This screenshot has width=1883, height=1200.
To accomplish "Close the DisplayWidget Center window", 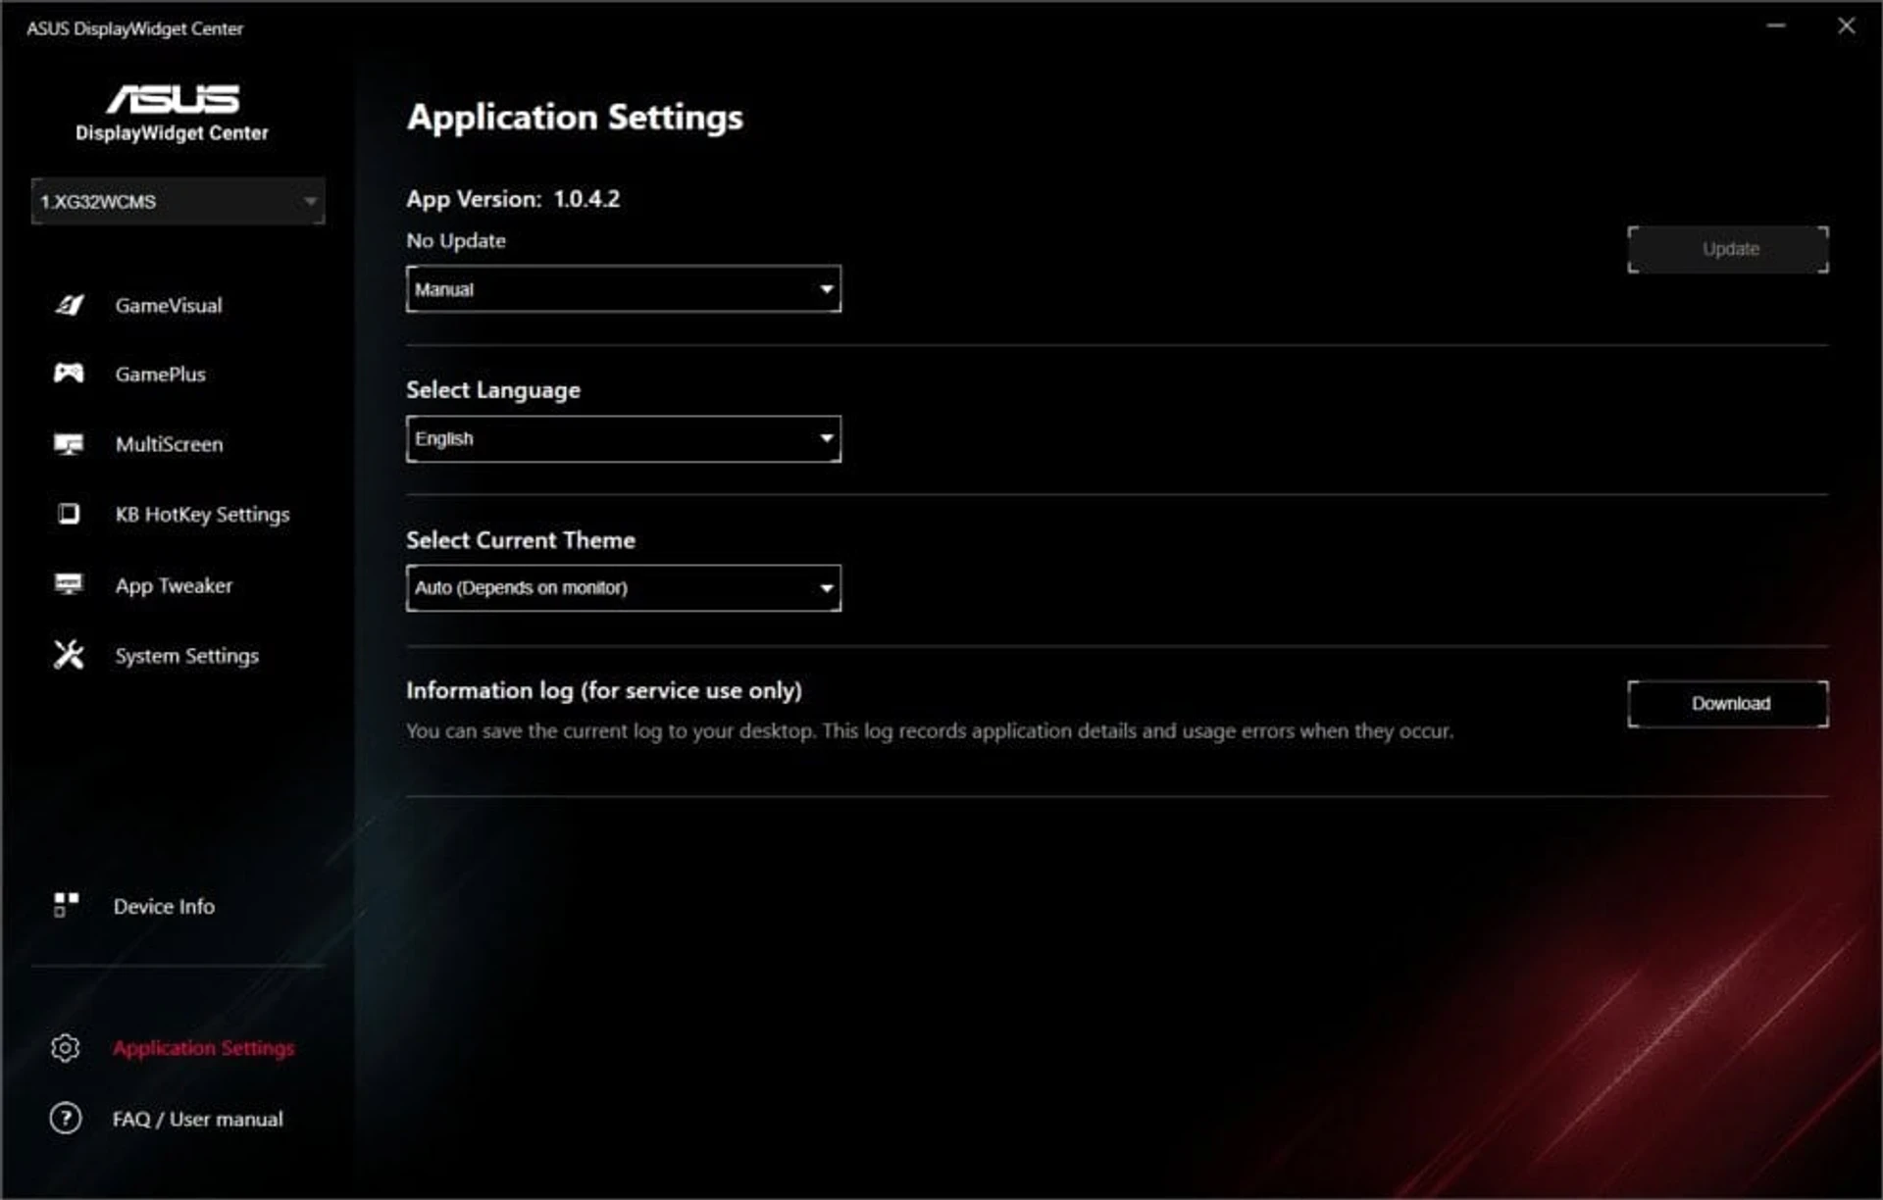I will pos(1847,26).
